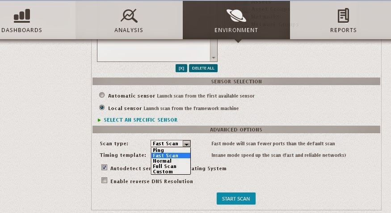The width and height of the screenshot is (391, 213).
Task: Select Full Scan in the dropdown list
Action: tap(164, 166)
